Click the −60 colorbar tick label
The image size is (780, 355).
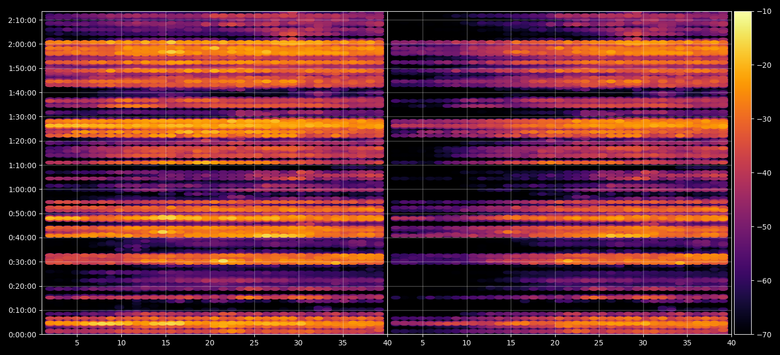coord(763,281)
